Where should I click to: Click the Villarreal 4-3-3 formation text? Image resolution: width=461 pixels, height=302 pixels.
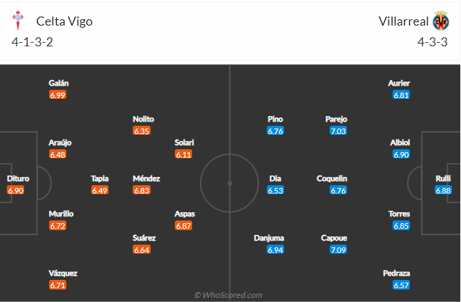433,42
